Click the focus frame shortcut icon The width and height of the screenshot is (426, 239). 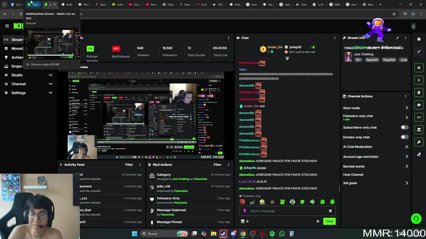(419, 68)
